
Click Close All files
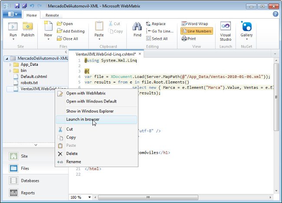(67, 39)
